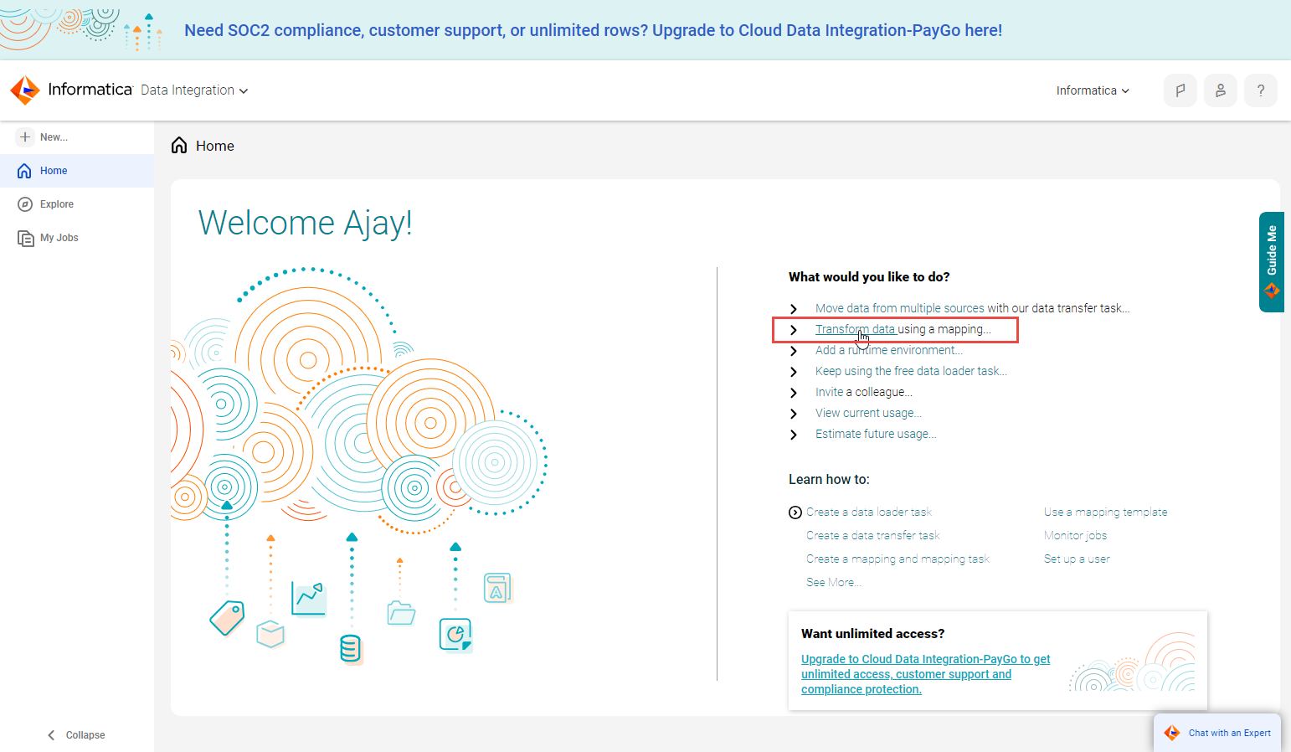This screenshot has height=752, width=1291.
Task: Click the circled arrow beside Create a data loader task
Action: (795, 512)
